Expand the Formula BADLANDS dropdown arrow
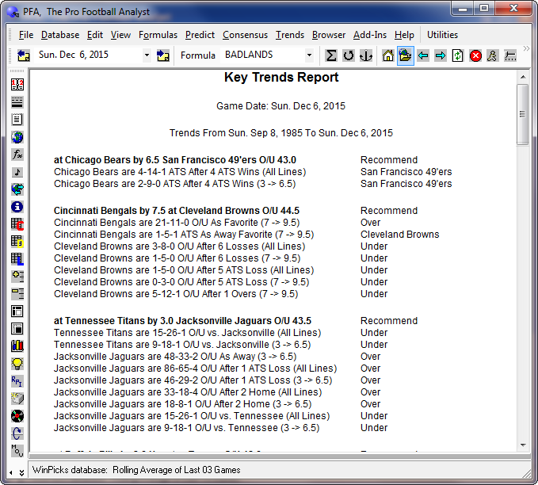The image size is (538, 485). (x=309, y=55)
